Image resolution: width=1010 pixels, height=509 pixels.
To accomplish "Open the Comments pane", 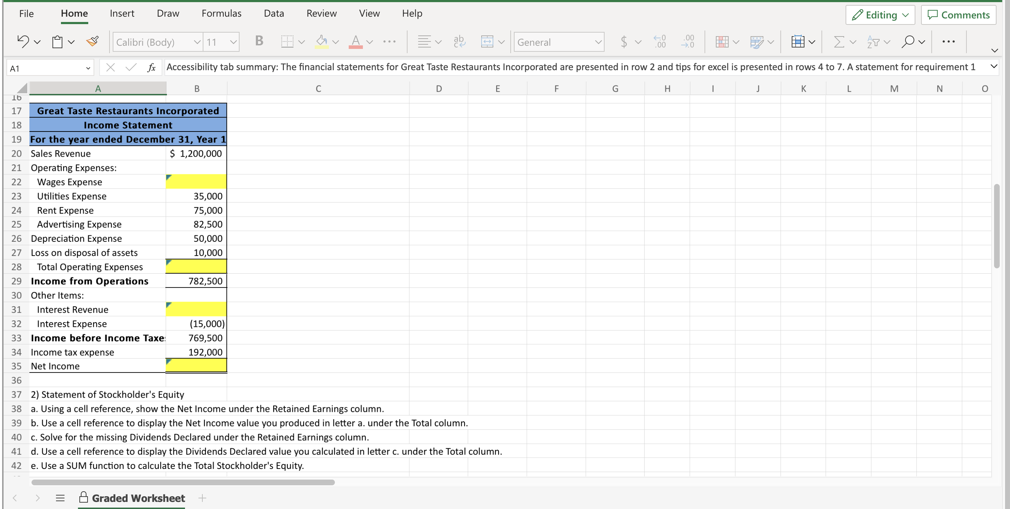I will point(958,15).
